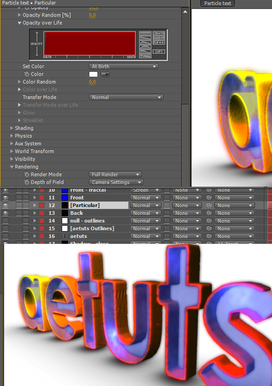The height and width of the screenshot is (386, 272).
Task: Select the [aetuts Outlines] layer name
Action: [92, 228]
